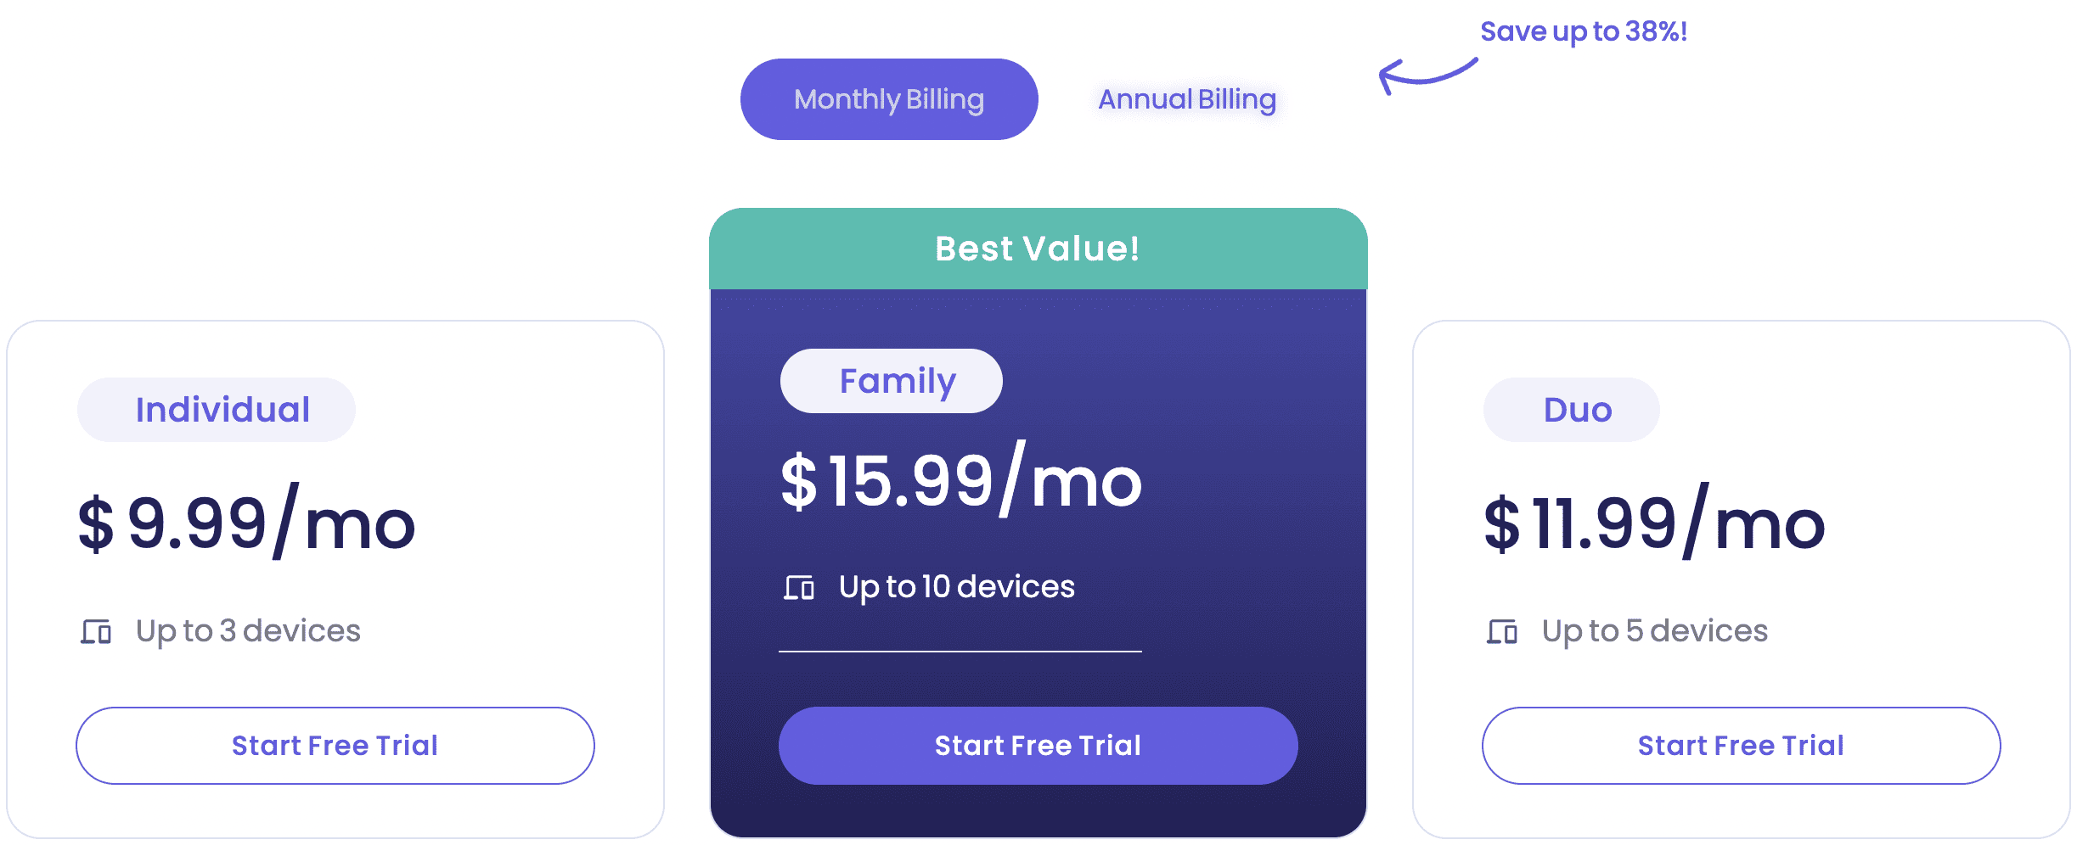Click the devices icon in Individual plan
The image size is (2077, 845).
(x=96, y=631)
